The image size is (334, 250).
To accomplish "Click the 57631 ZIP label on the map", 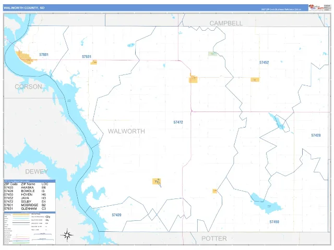I will (x=87, y=57).
